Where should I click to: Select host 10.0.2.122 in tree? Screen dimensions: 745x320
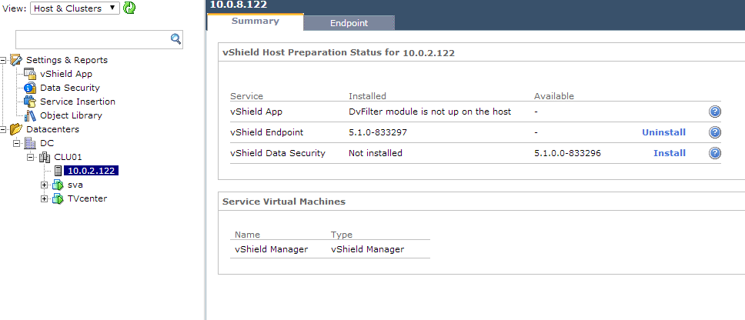pos(92,171)
